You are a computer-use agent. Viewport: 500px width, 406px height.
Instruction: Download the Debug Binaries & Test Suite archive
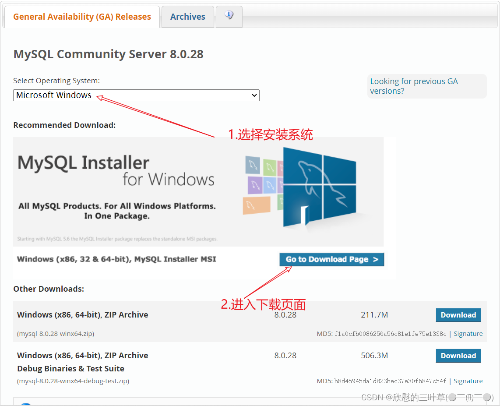[458, 356]
